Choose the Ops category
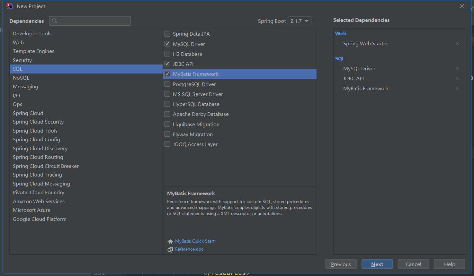 click(86, 104)
